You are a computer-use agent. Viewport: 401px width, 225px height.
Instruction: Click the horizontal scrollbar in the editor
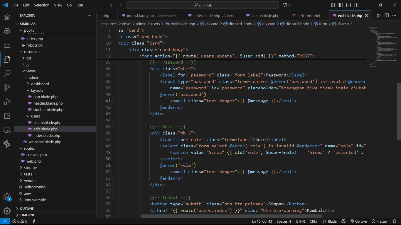(231, 217)
